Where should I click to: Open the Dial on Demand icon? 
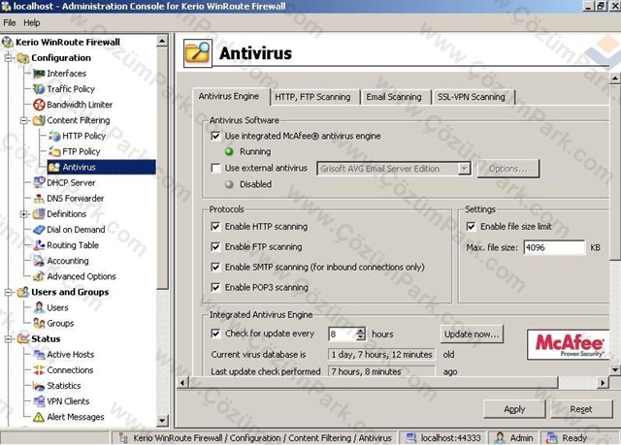(x=39, y=230)
